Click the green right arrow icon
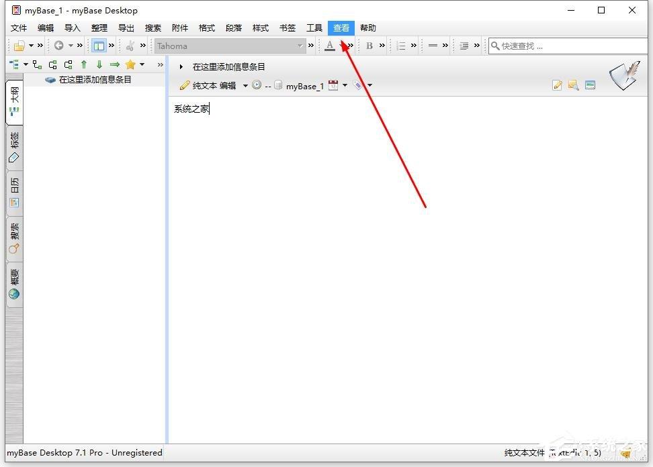The width and height of the screenshot is (653, 467). point(115,64)
